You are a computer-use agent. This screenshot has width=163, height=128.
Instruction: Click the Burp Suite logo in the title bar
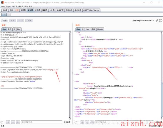tap(2, 2)
